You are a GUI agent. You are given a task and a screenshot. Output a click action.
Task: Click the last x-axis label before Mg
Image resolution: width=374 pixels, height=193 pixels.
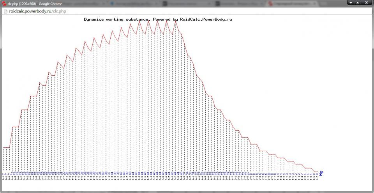(318, 177)
